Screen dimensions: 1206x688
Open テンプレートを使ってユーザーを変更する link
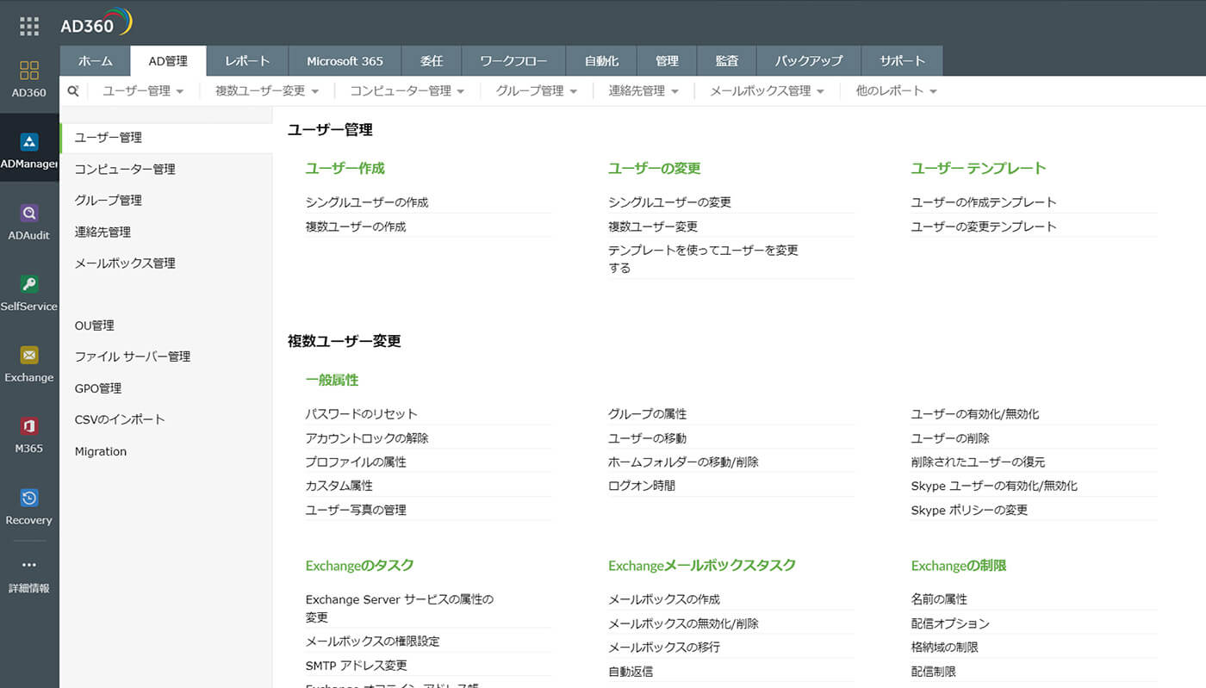pos(703,259)
